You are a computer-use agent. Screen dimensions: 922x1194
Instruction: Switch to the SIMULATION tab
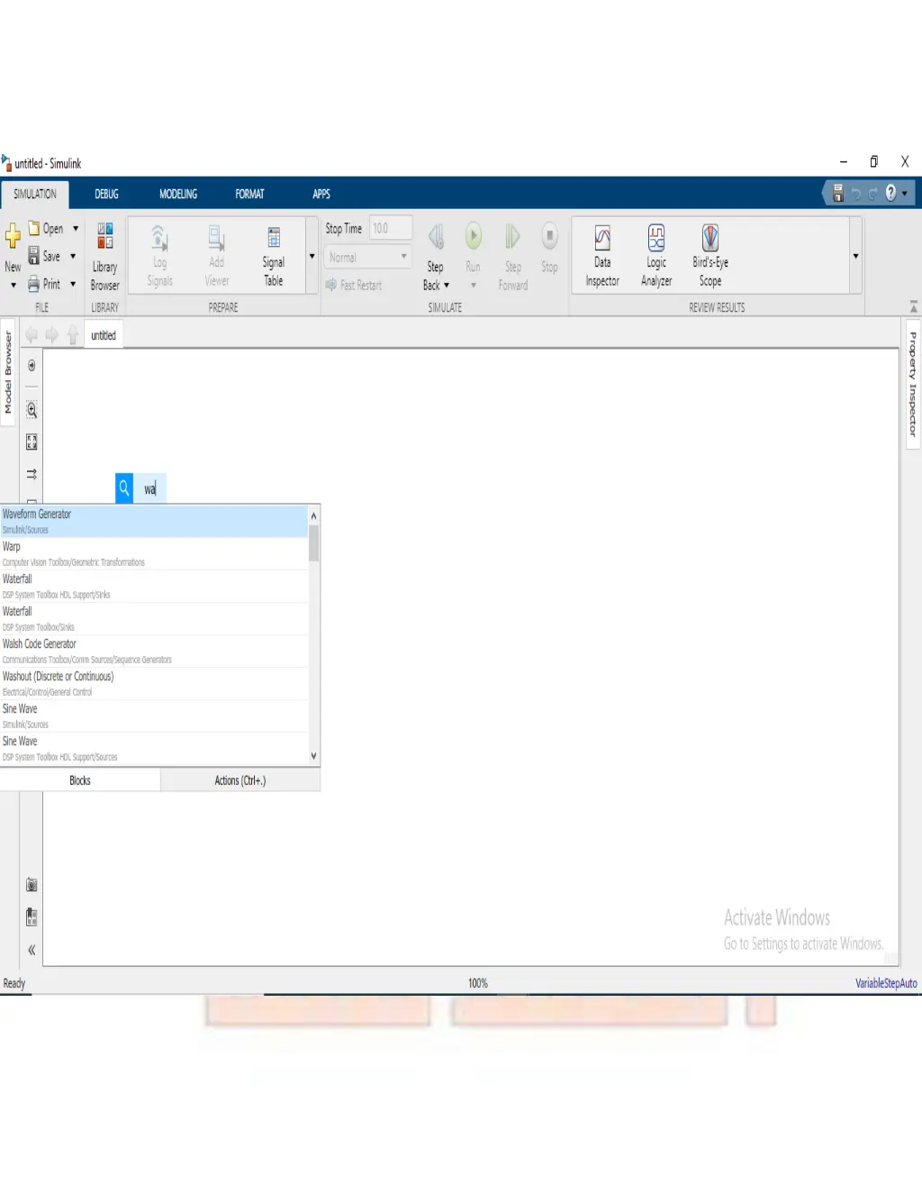coord(34,194)
